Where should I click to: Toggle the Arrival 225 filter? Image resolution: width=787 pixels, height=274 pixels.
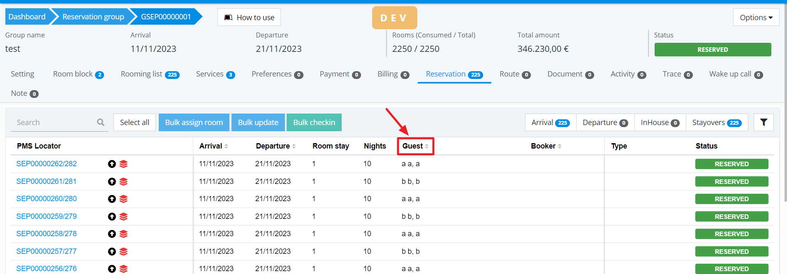pyautogui.click(x=550, y=123)
